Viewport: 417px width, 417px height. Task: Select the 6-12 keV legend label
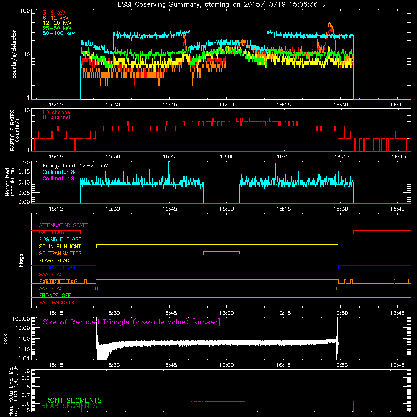56,18
